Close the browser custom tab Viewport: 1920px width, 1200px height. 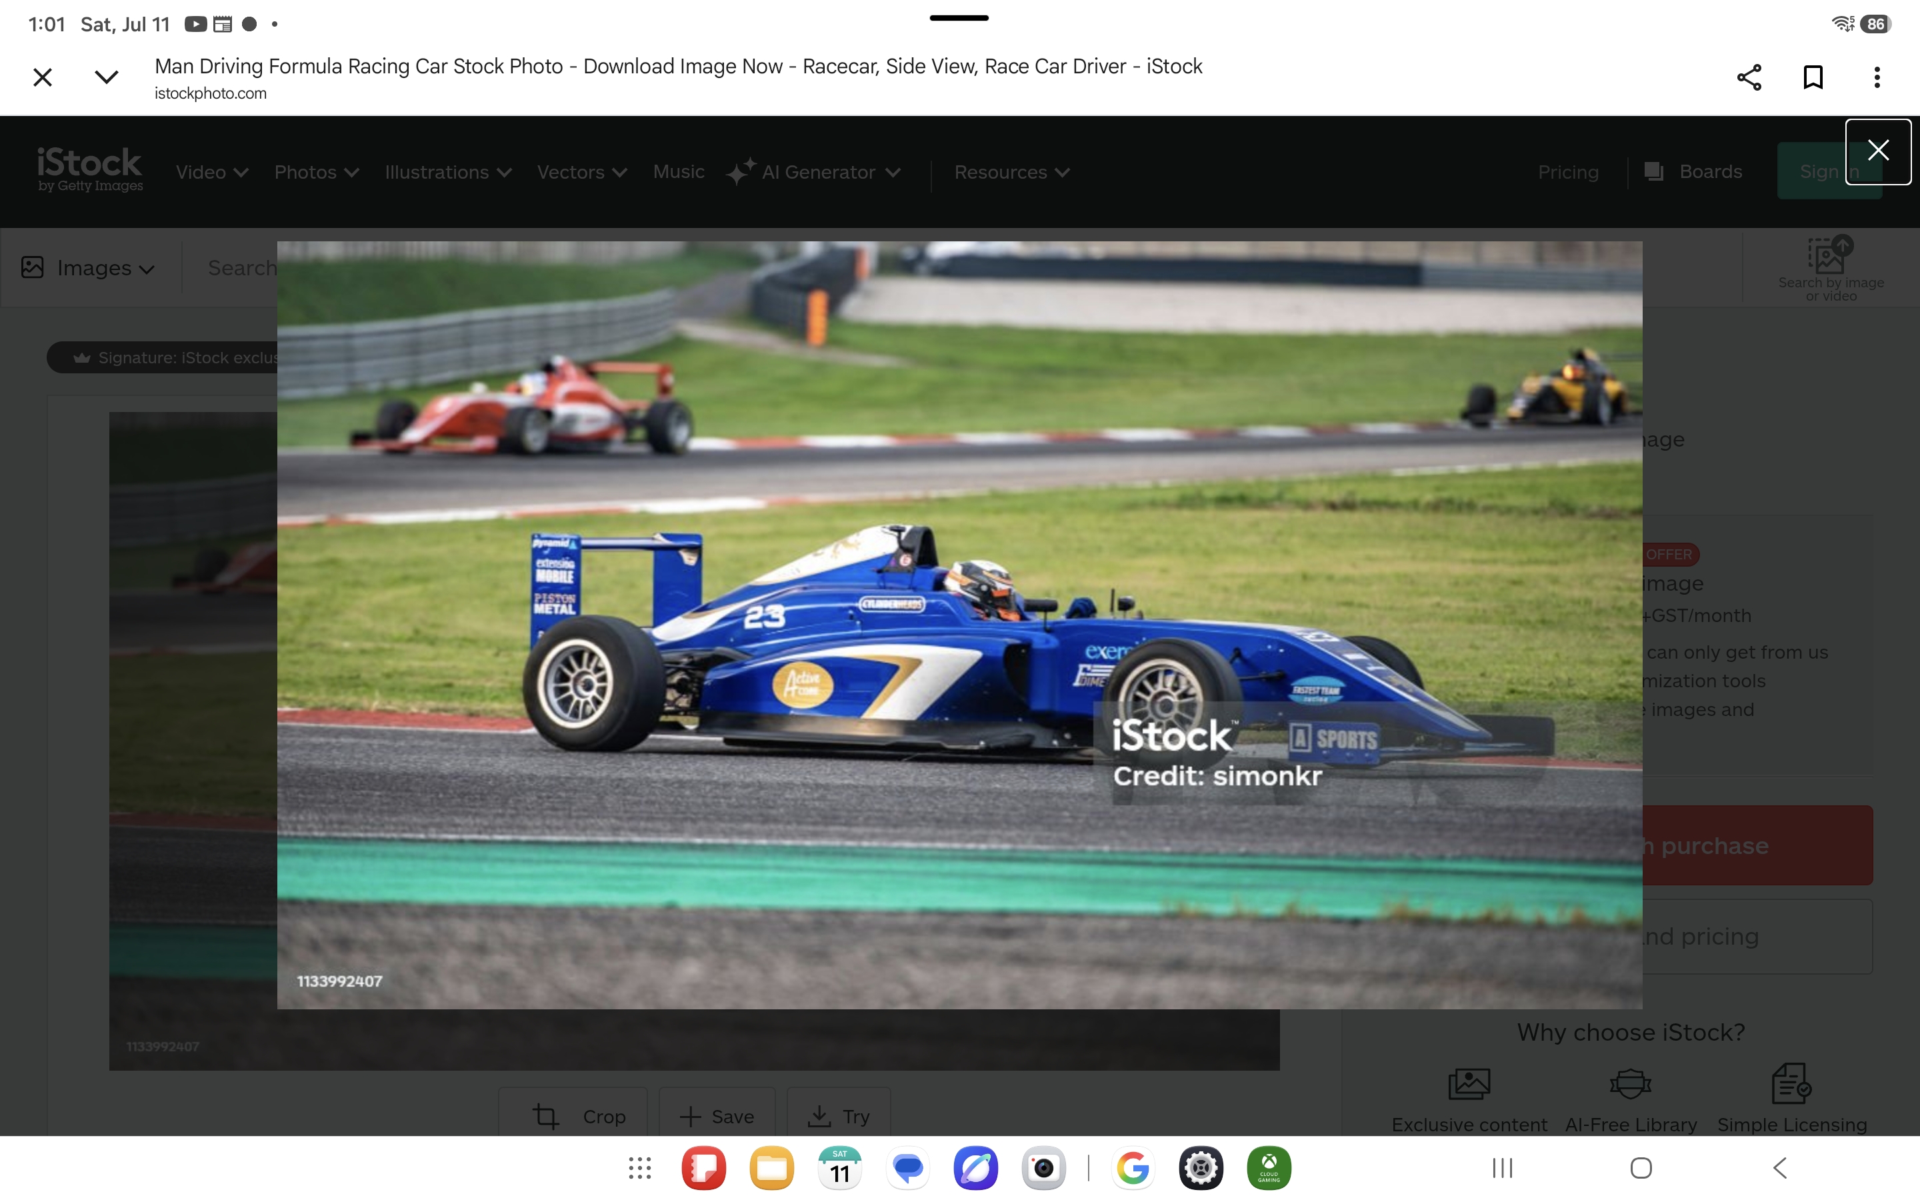43,77
